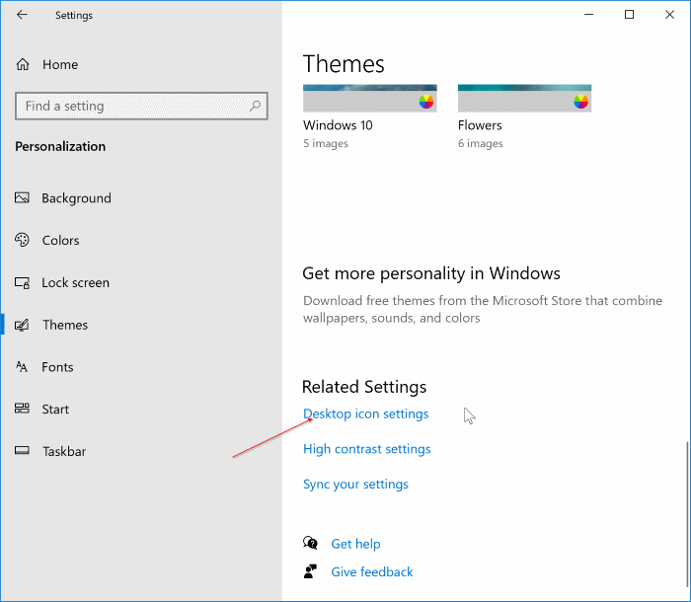Apply the Windows 10 theme thumbnail
This screenshot has width=691, height=602.
coord(370,99)
